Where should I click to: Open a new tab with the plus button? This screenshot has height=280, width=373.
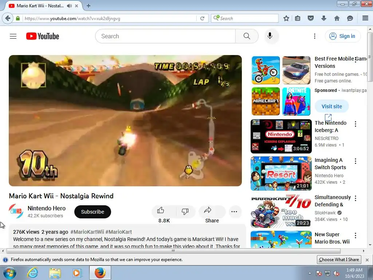pos(89,6)
